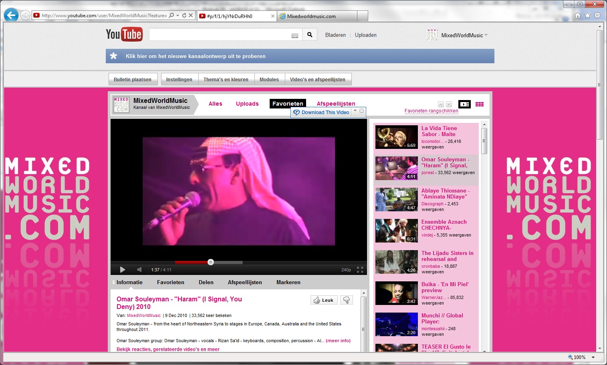Open the on-screen keyboard icon in search box
This screenshot has width=607, height=365.
[x=295, y=36]
